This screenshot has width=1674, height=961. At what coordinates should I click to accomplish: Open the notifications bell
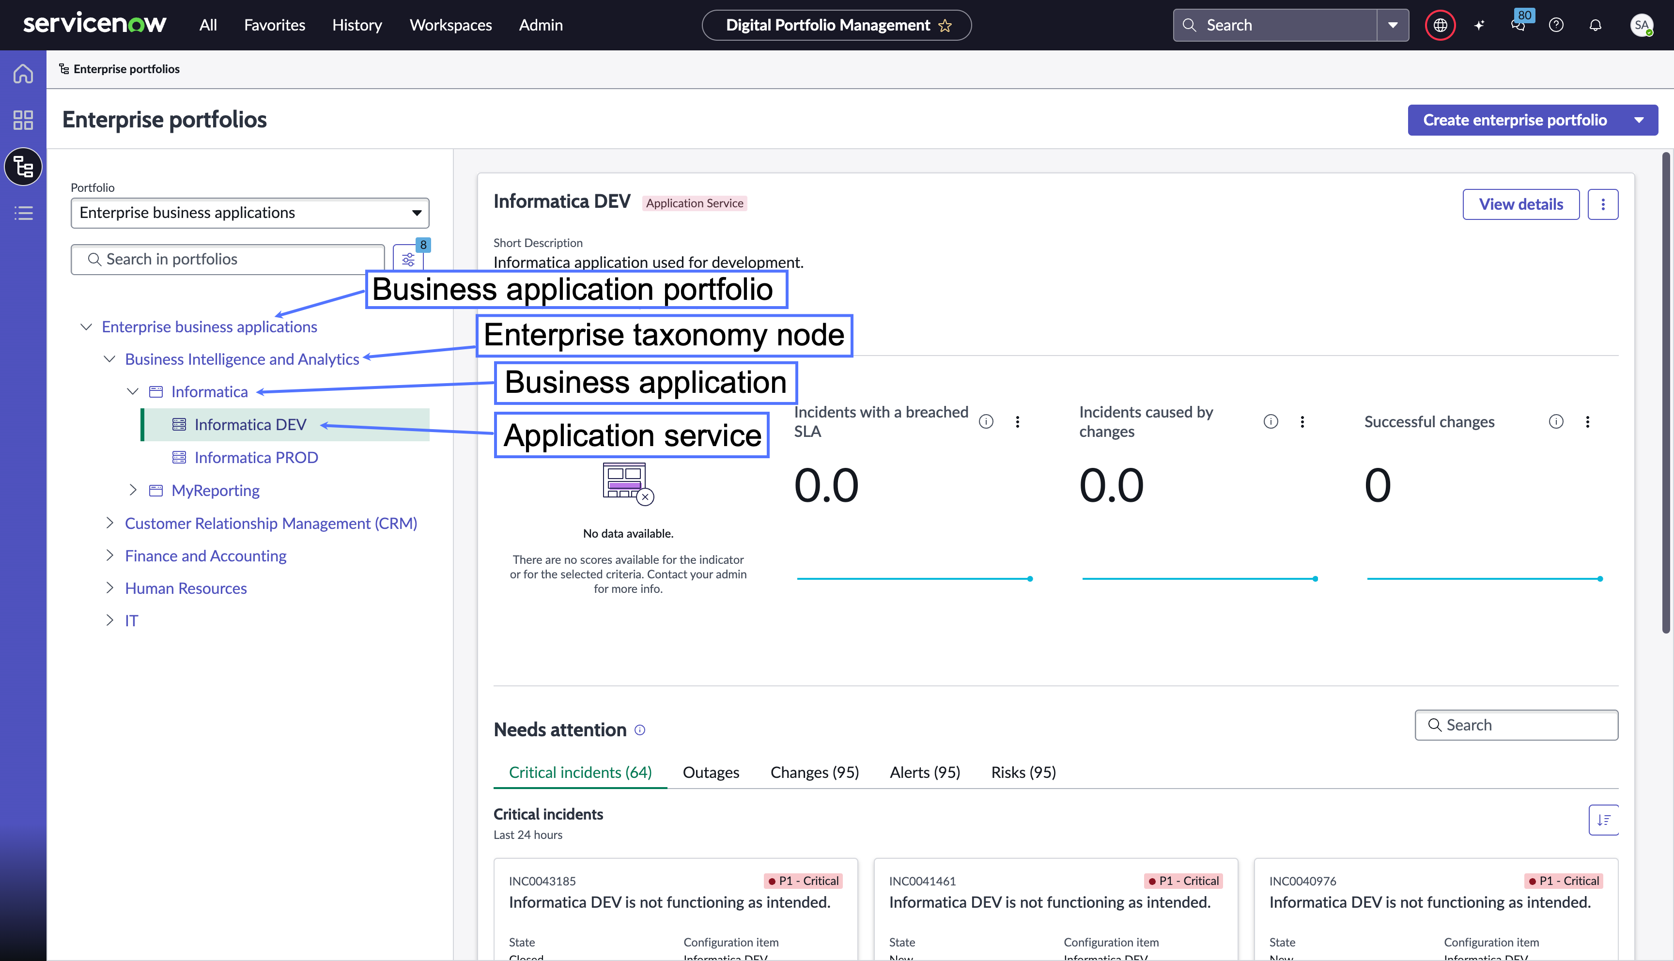1596,25
